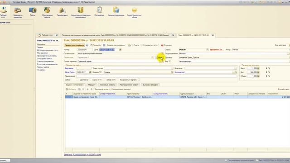
Task: Click the icon right of Провести button
Action: point(104,45)
